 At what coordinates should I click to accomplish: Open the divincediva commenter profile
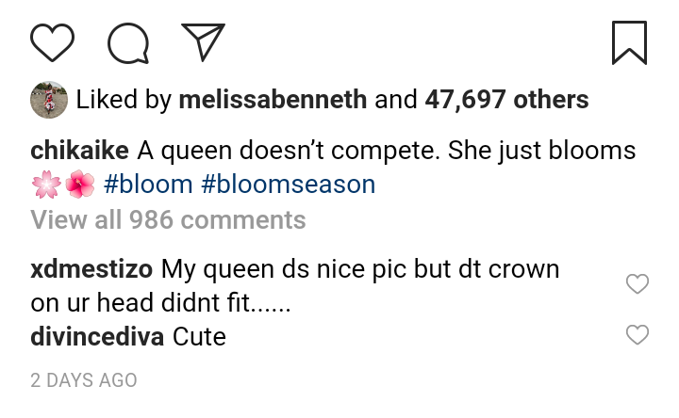pyautogui.click(x=98, y=336)
